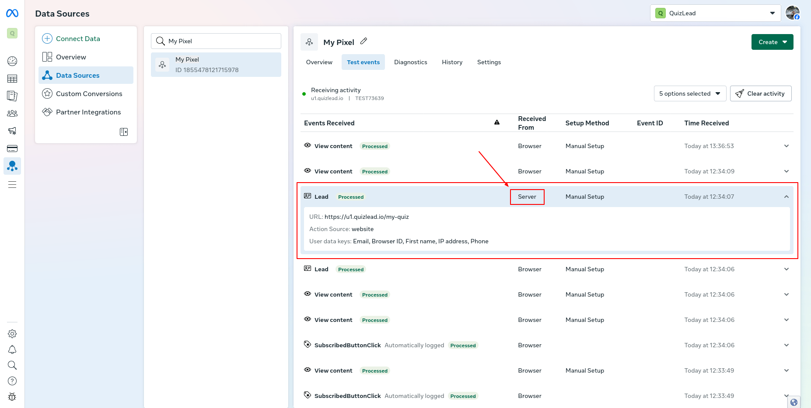Click the search magnifier in left rail
Image resolution: width=811 pixels, height=408 pixels.
click(12, 365)
